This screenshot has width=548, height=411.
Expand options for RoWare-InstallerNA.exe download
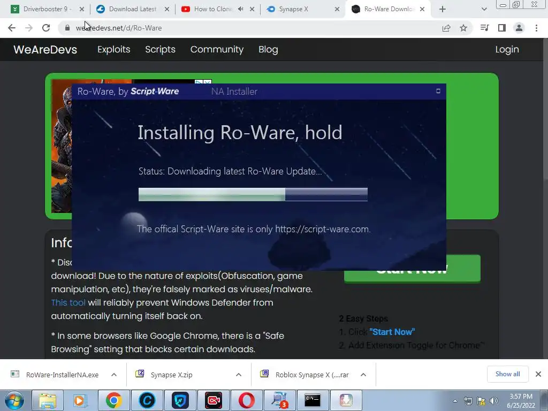tap(114, 375)
